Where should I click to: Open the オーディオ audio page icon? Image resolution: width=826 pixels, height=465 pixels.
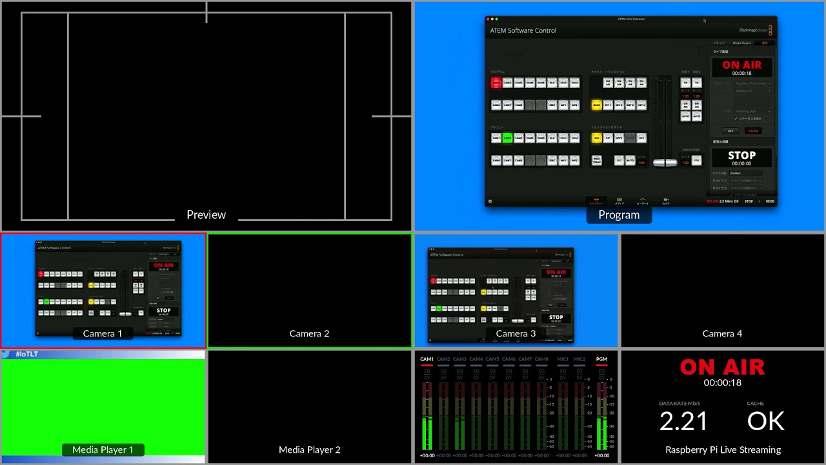pos(643,201)
